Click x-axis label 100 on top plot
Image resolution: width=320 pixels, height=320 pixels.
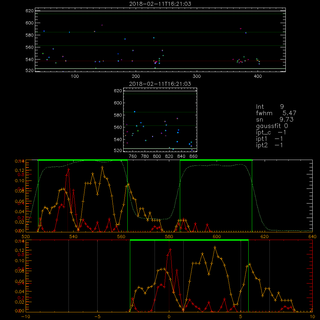(x=75, y=76)
